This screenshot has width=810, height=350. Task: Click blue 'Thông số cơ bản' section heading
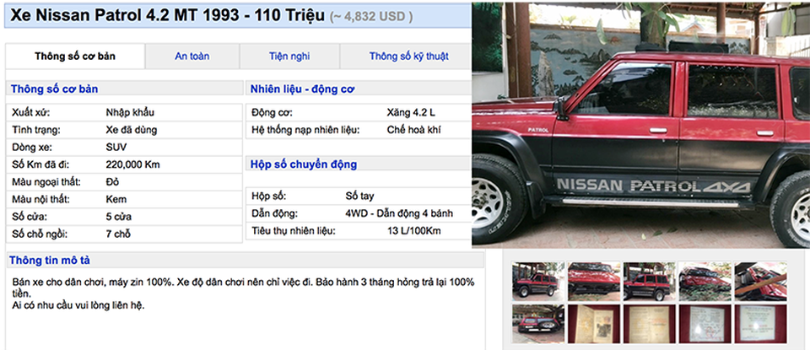pos(54,89)
